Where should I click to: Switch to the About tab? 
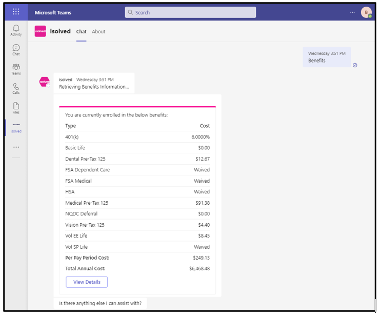(98, 32)
